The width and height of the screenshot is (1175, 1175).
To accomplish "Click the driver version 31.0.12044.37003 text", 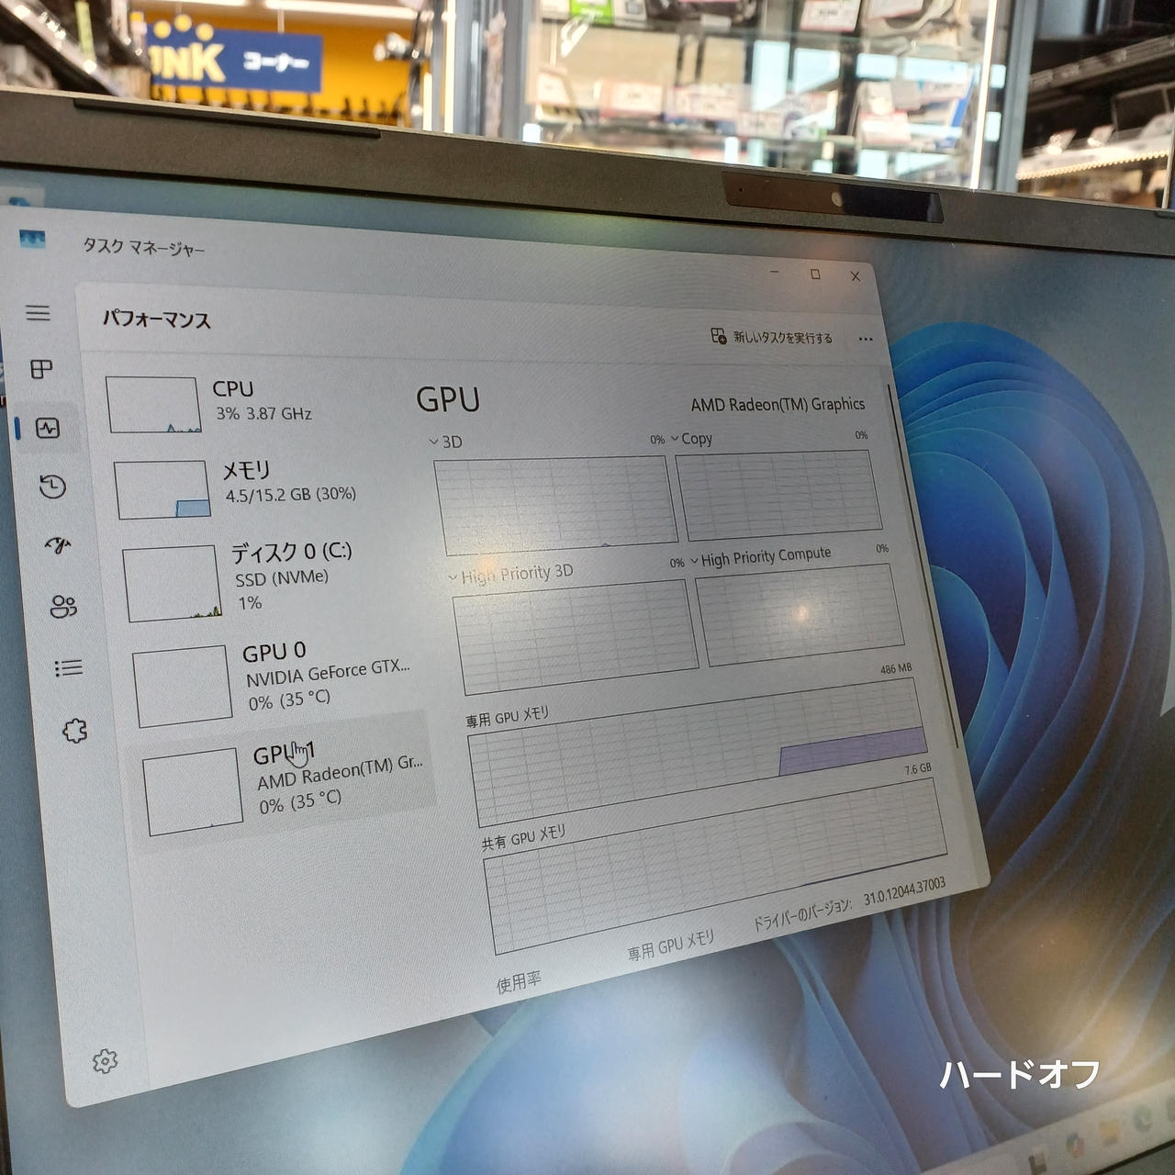I will point(904,890).
